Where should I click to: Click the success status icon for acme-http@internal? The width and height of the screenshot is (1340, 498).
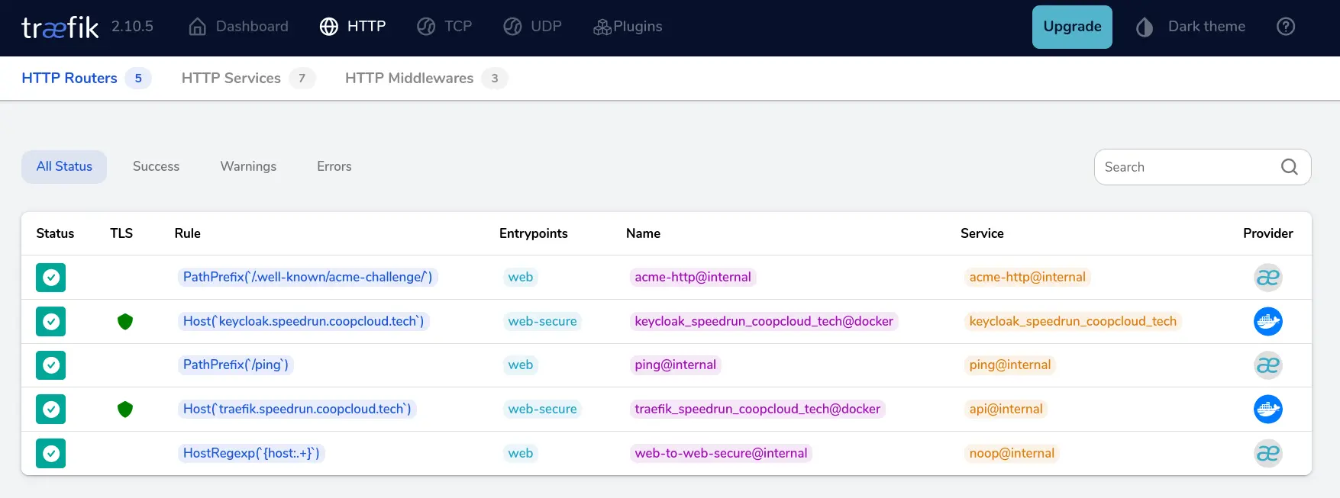point(51,278)
